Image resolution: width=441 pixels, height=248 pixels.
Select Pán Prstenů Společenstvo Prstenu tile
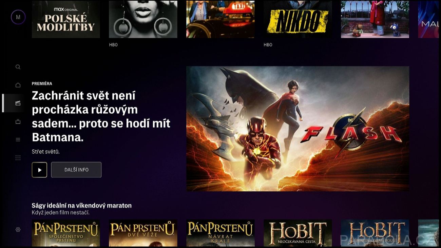66,233
